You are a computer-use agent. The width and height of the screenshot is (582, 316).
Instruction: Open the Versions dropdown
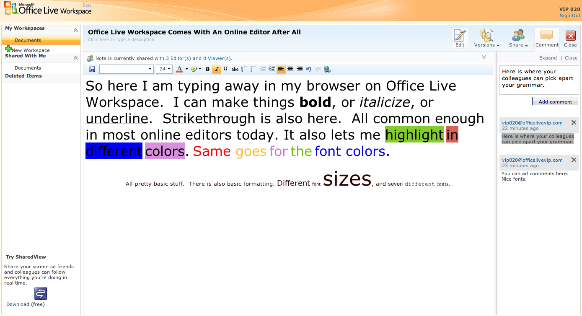[x=487, y=38]
